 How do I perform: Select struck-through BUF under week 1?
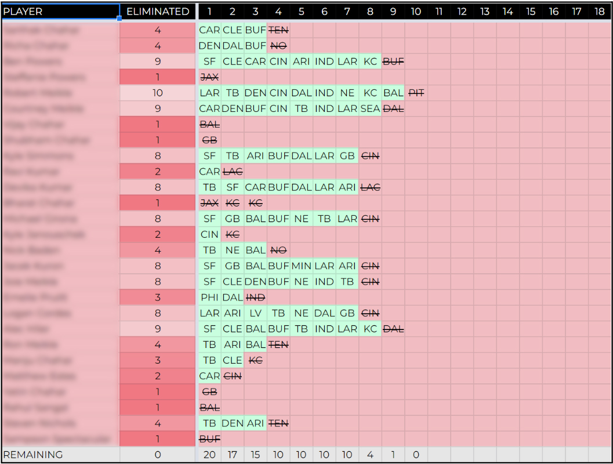pos(209,439)
